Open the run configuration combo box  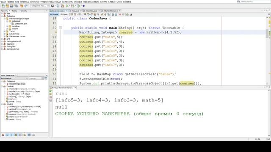pyautogui.click(x=40, y=6)
